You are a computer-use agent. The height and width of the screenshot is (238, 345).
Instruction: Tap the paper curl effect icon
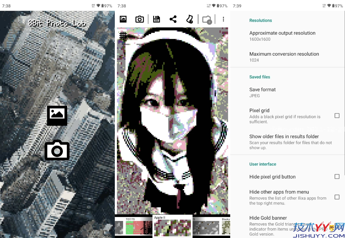pyautogui.click(x=190, y=19)
